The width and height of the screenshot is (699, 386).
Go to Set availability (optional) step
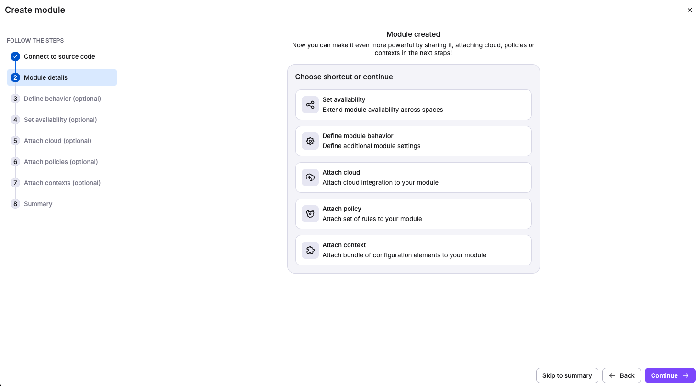tap(60, 120)
